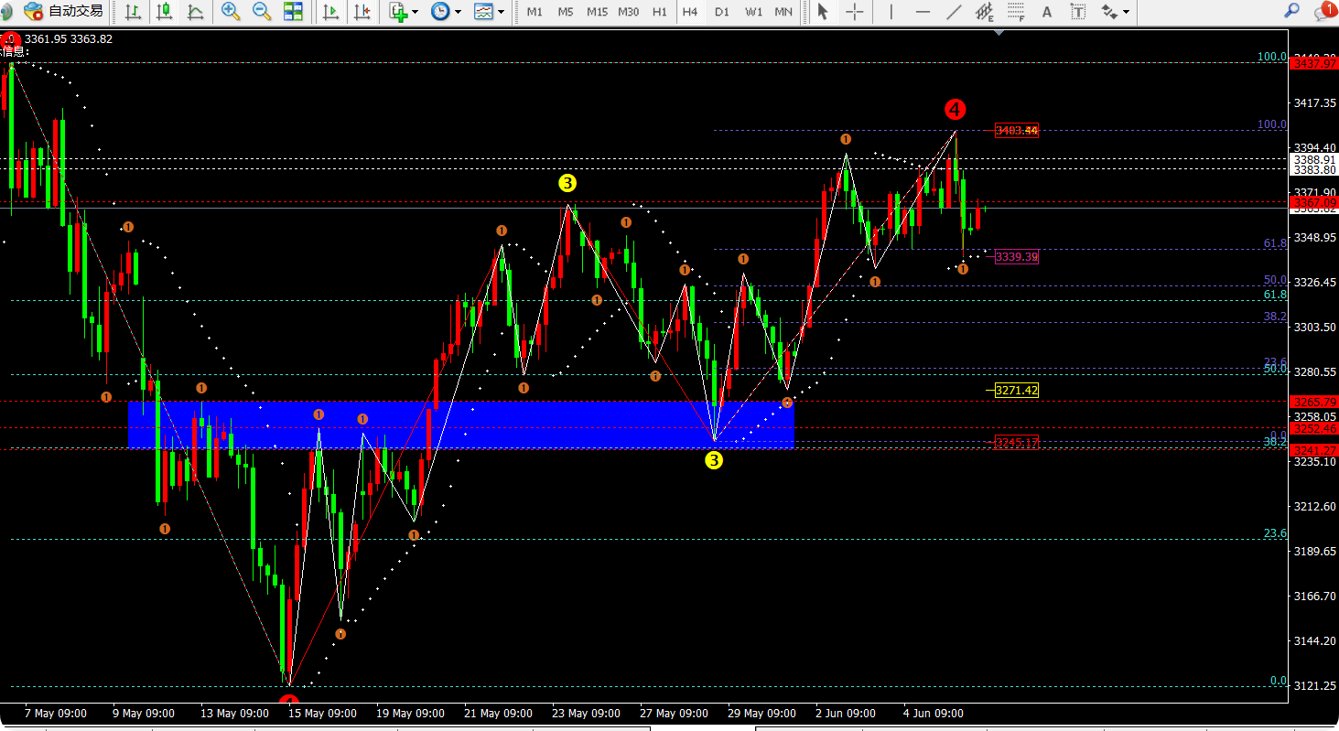Select the Fibonacci retracement tool
Viewport: 1339px width, 731px height.
[x=1016, y=12]
